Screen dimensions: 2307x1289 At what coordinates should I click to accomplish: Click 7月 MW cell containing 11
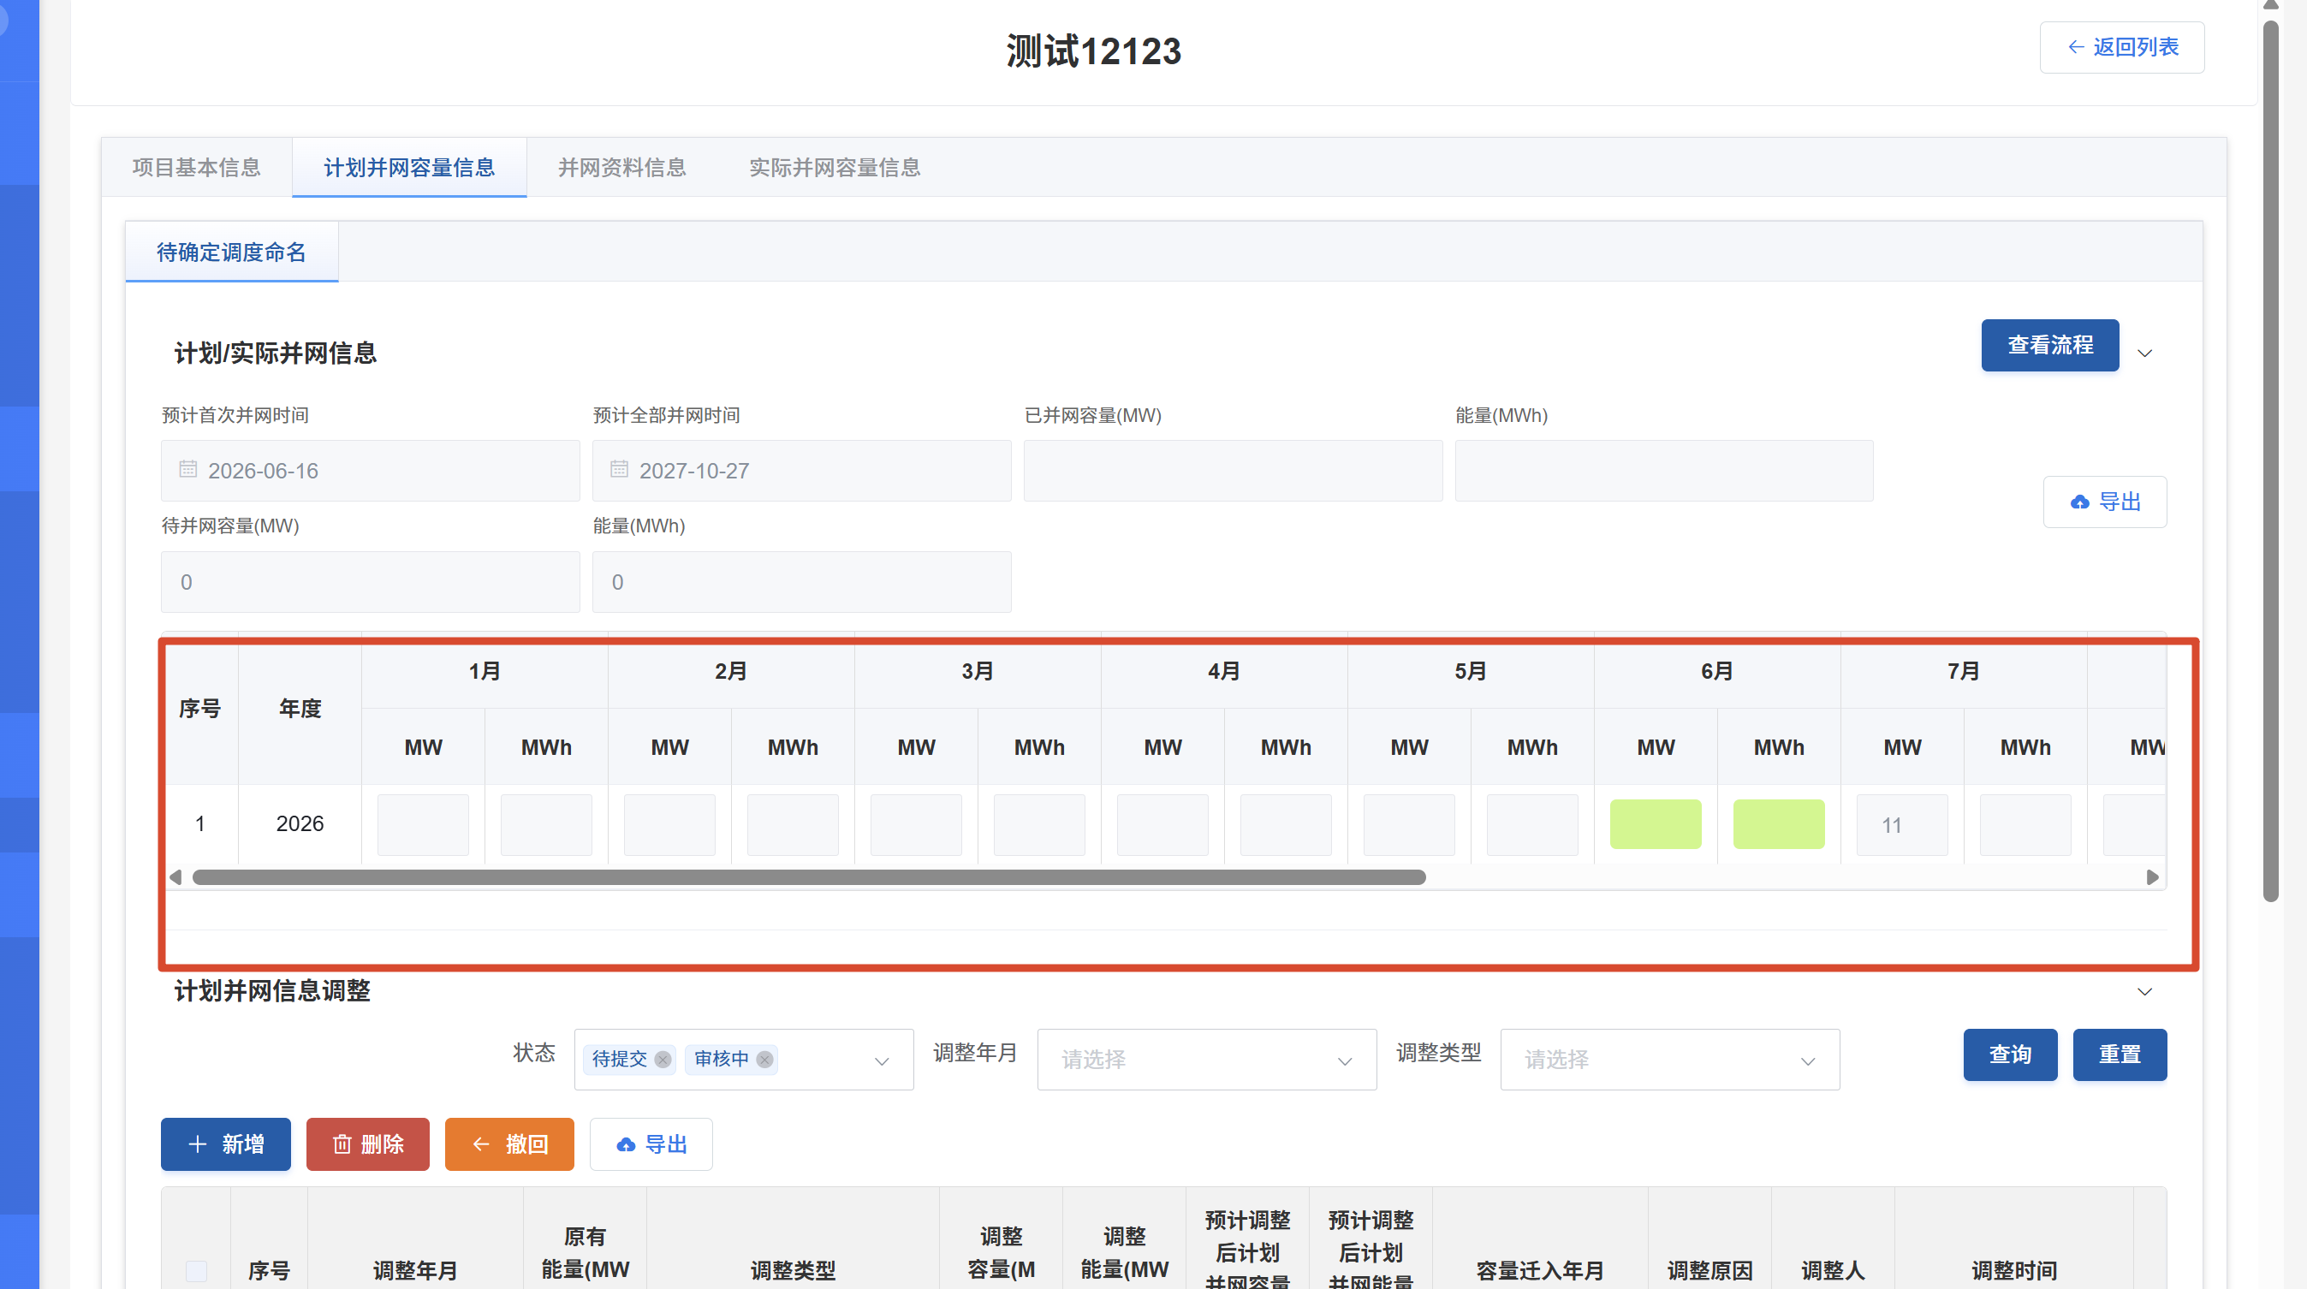coord(1902,824)
